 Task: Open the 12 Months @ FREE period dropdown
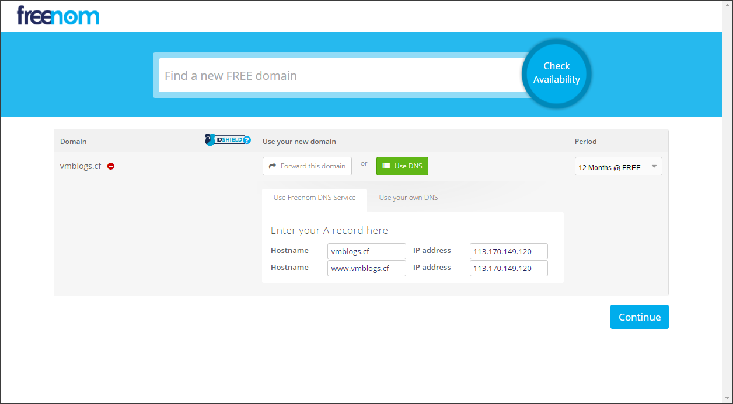click(618, 167)
